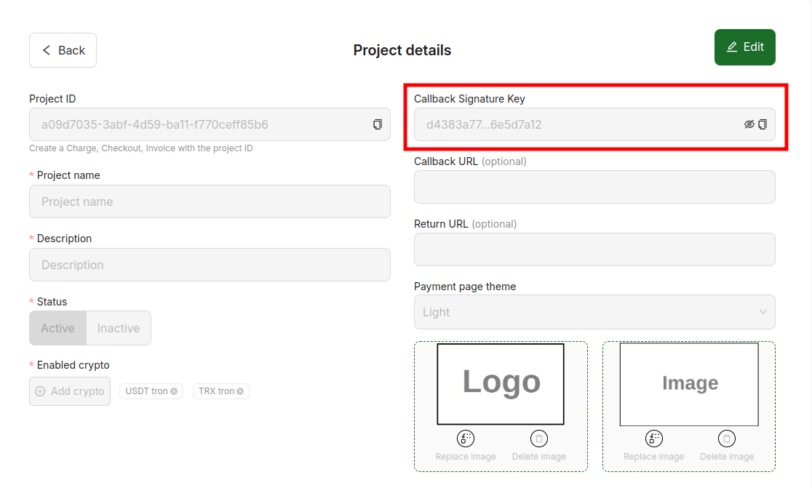Copy the Project ID to clipboard

point(378,124)
